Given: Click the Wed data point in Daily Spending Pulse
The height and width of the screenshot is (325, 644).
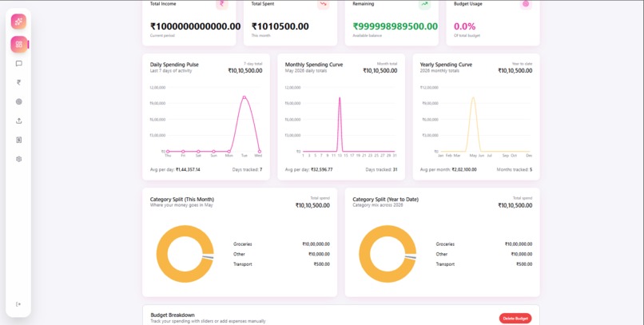Looking at the screenshot, I should 260,152.
